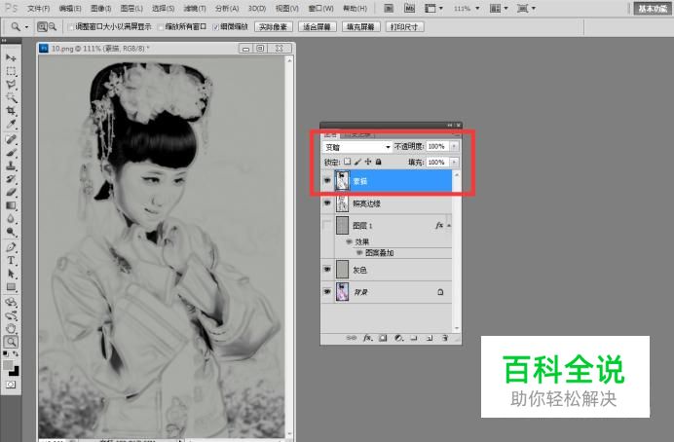Open the view extras dropdown

(x=433, y=8)
